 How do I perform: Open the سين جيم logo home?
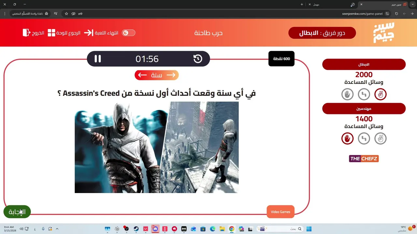383,32
